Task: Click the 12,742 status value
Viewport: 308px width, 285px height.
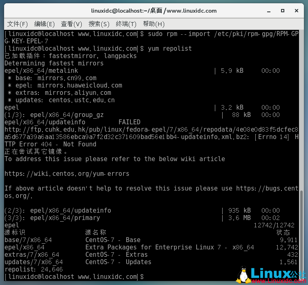Action: [287, 247]
